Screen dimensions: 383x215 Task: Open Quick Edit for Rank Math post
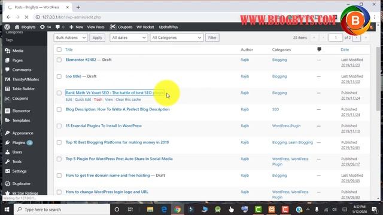[83, 100]
